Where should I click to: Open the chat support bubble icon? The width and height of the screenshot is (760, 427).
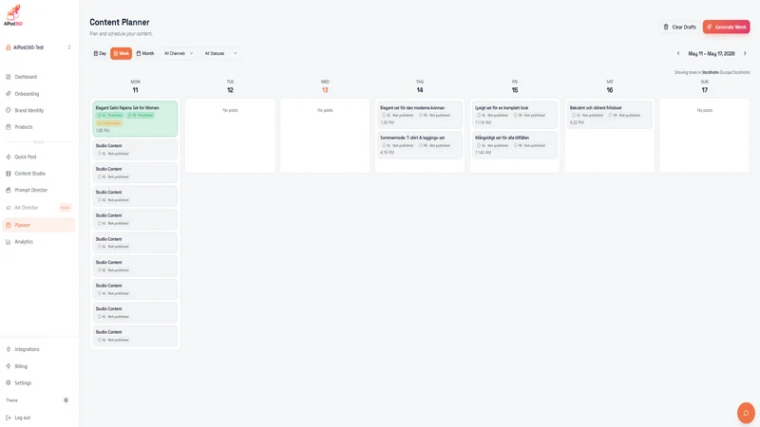[746, 413]
